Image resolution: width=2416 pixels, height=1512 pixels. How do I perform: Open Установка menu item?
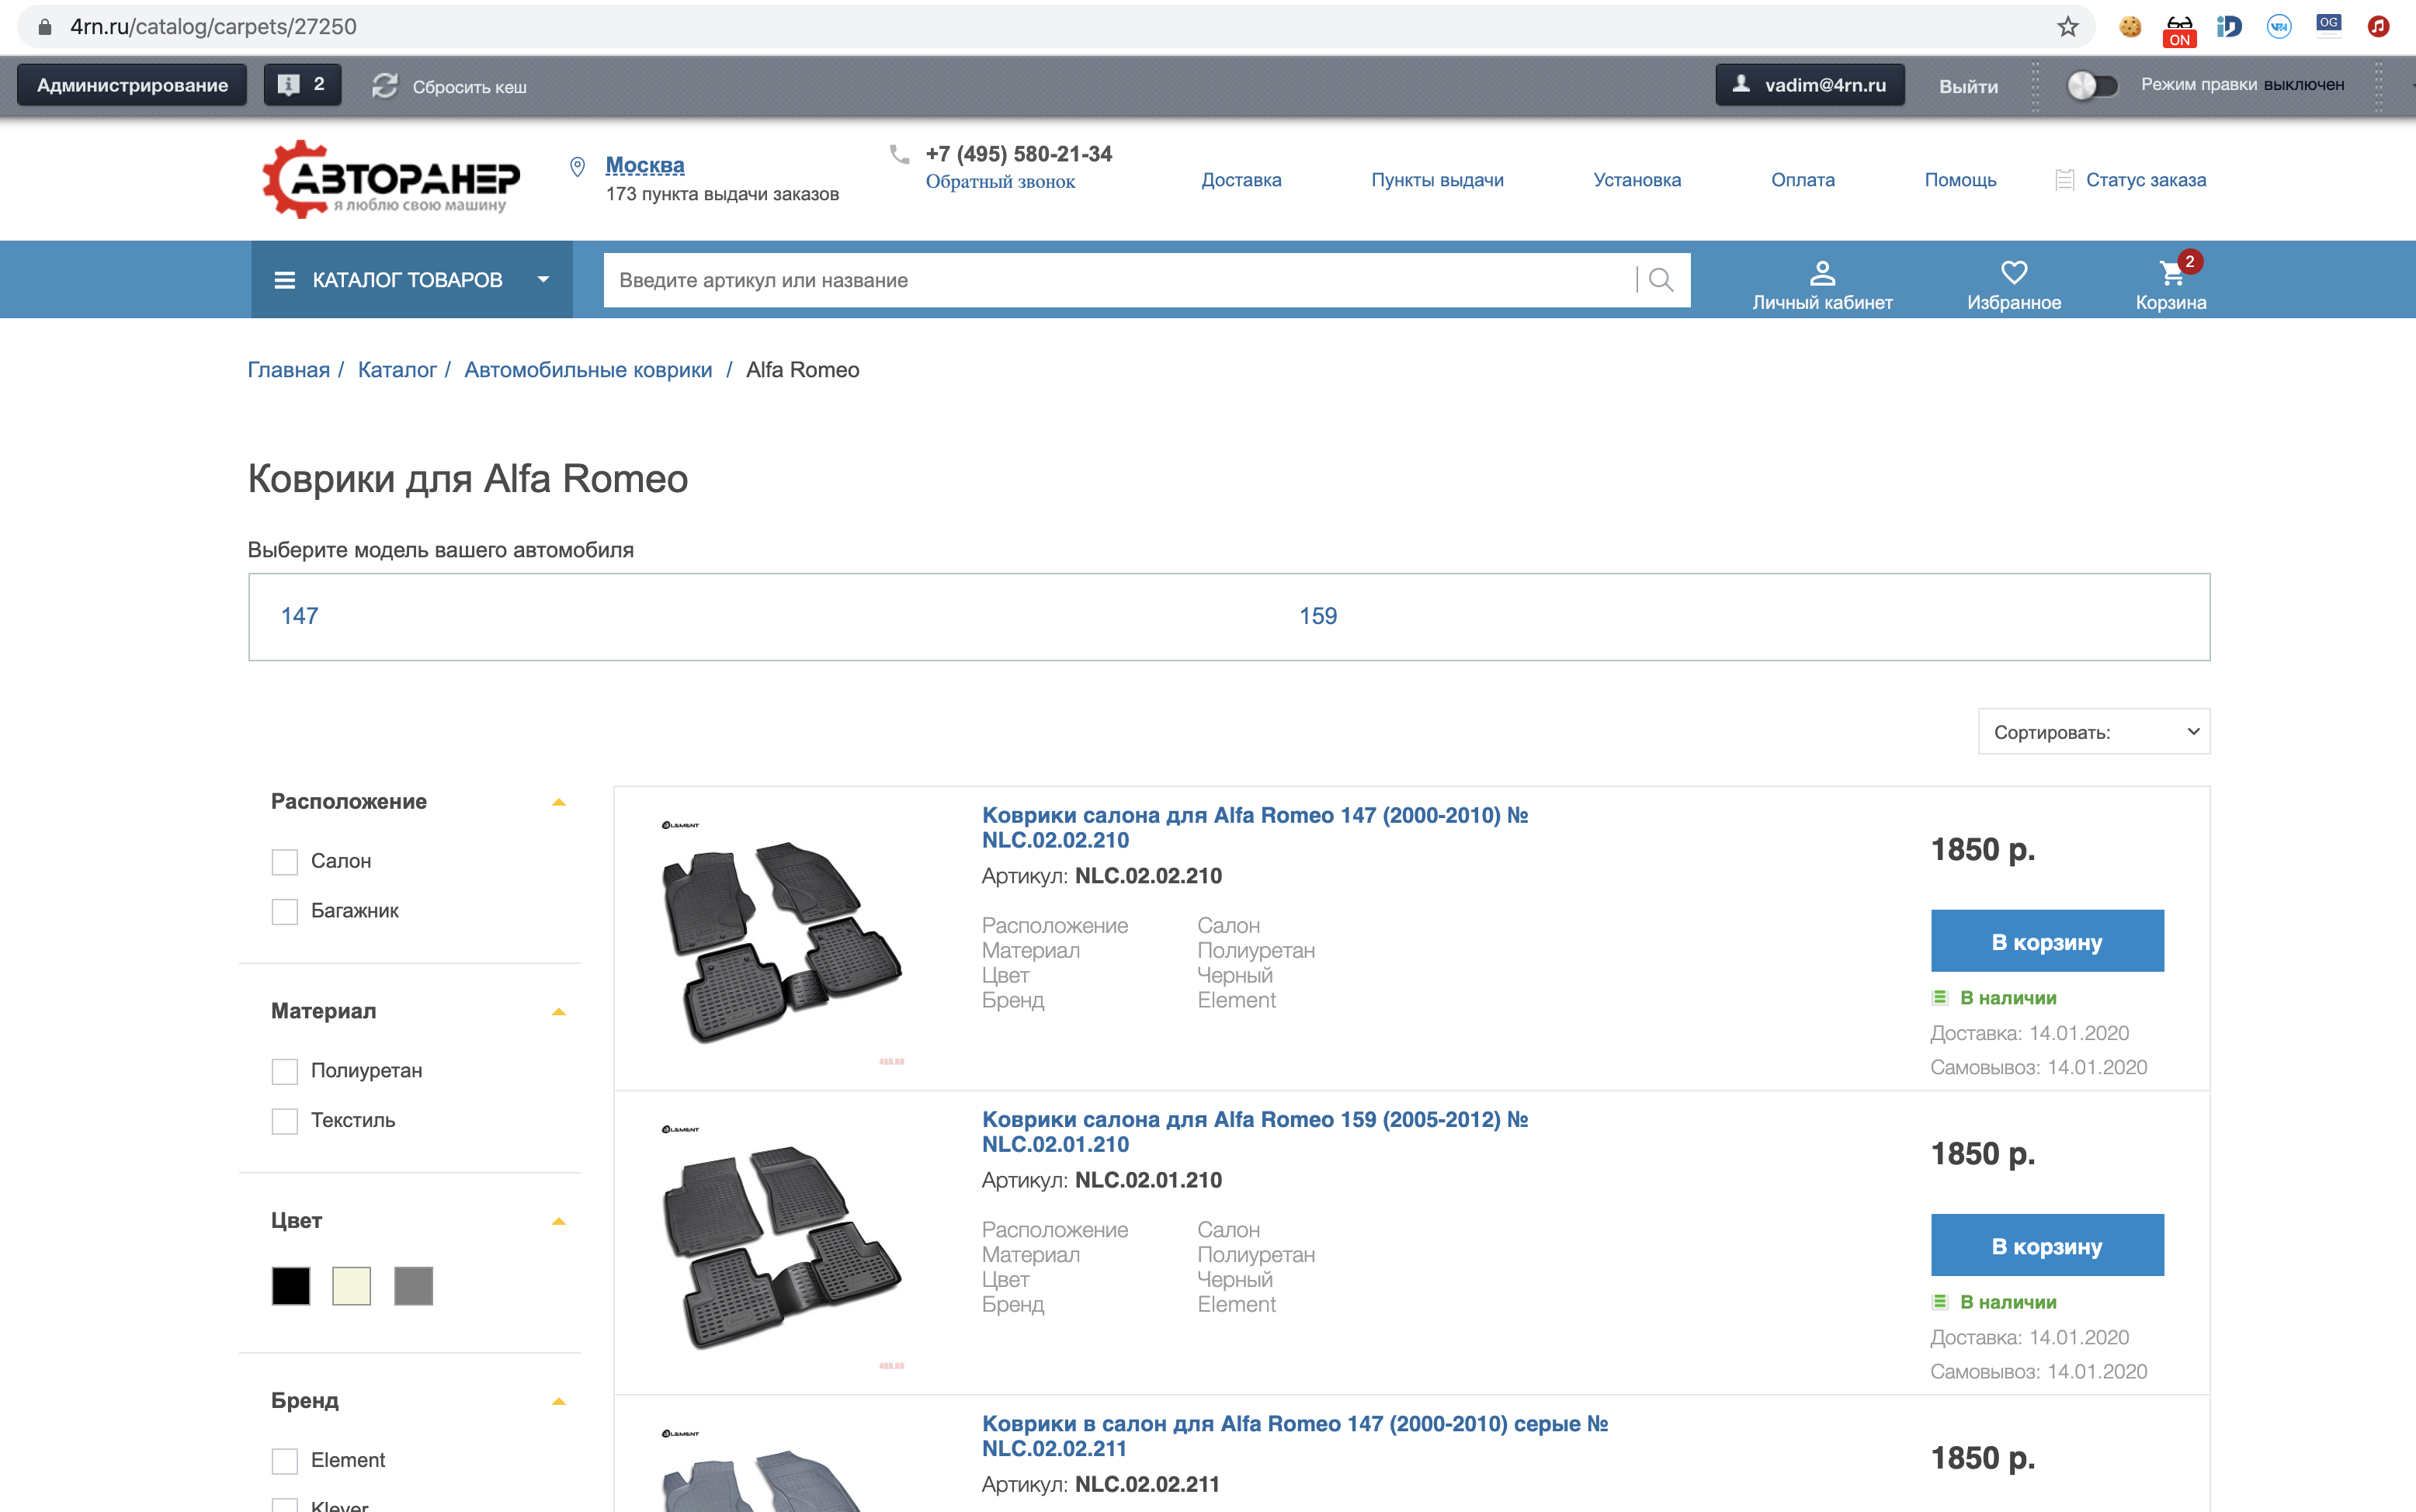click(1637, 180)
